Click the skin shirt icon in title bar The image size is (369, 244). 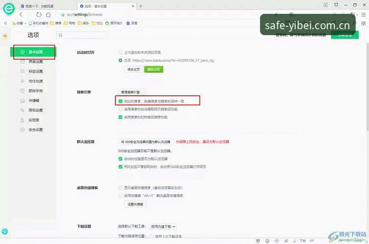[x=336, y=4]
